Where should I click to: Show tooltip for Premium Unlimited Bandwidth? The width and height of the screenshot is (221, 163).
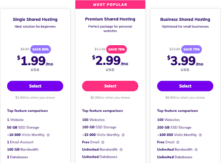121,150
